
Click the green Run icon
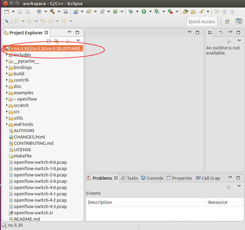[144, 11]
